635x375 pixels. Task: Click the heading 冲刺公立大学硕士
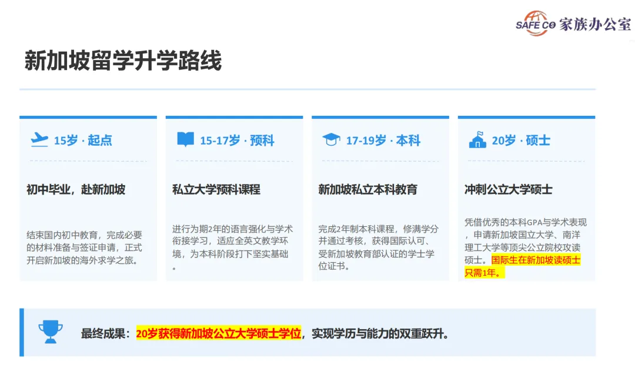coord(509,189)
